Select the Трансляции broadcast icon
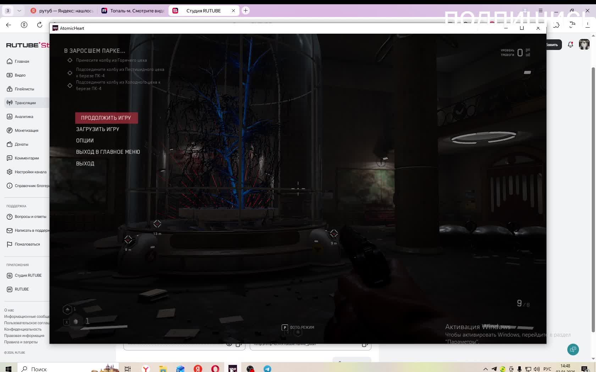 point(10,103)
